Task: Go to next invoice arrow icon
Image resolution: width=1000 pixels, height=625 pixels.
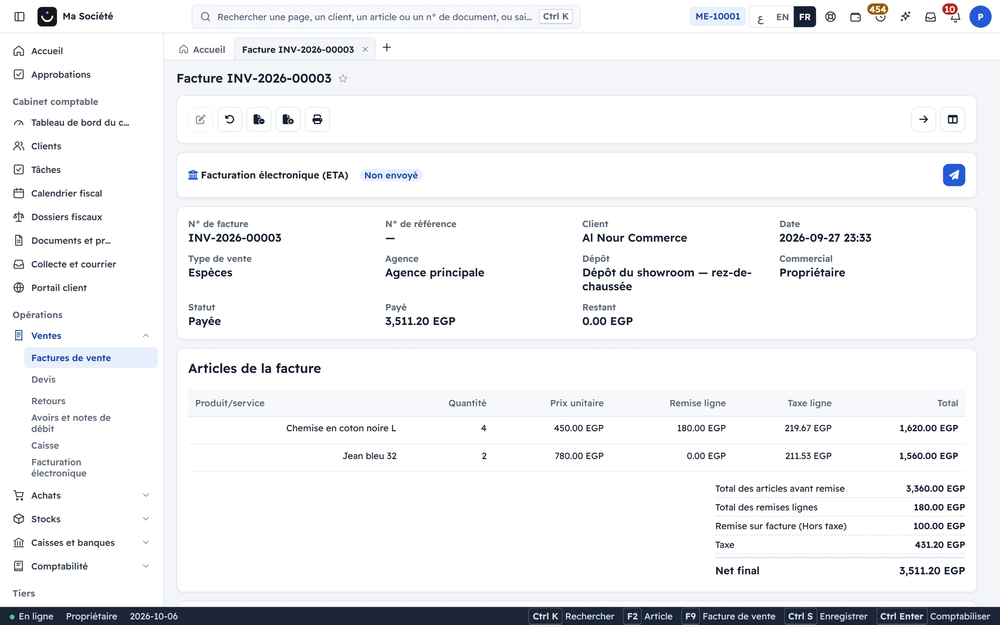Action: [x=923, y=120]
